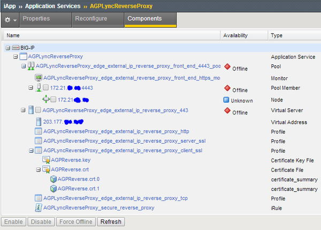Open the gear settings dropdown menu

coord(9,19)
